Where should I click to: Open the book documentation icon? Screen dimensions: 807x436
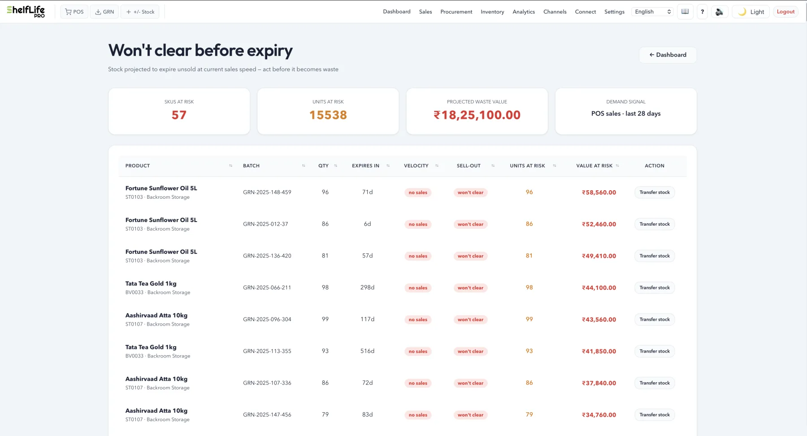(x=685, y=12)
